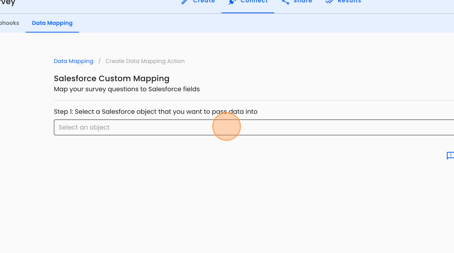Switch to the Create tab label

point(204,2)
